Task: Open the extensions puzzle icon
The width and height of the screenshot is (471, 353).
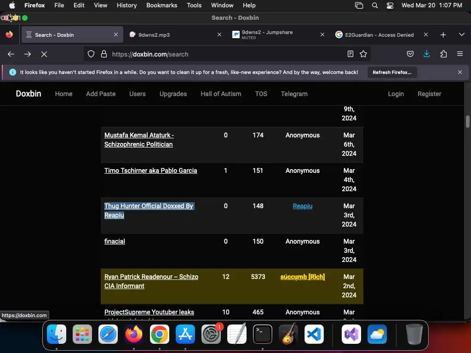Action: tap(443, 54)
